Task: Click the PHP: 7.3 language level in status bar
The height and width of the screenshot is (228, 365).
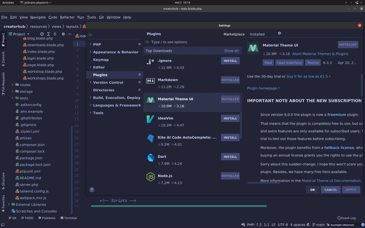Action: [254, 225]
